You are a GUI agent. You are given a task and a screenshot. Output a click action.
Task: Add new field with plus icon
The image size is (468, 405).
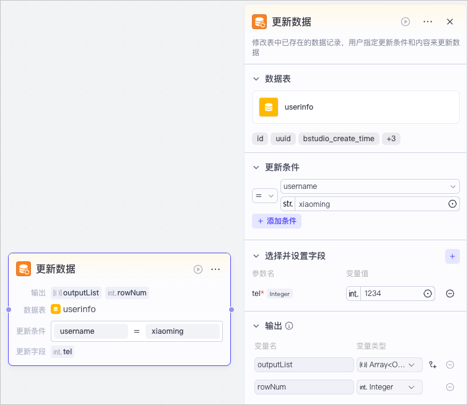click(x=452, y=256)
